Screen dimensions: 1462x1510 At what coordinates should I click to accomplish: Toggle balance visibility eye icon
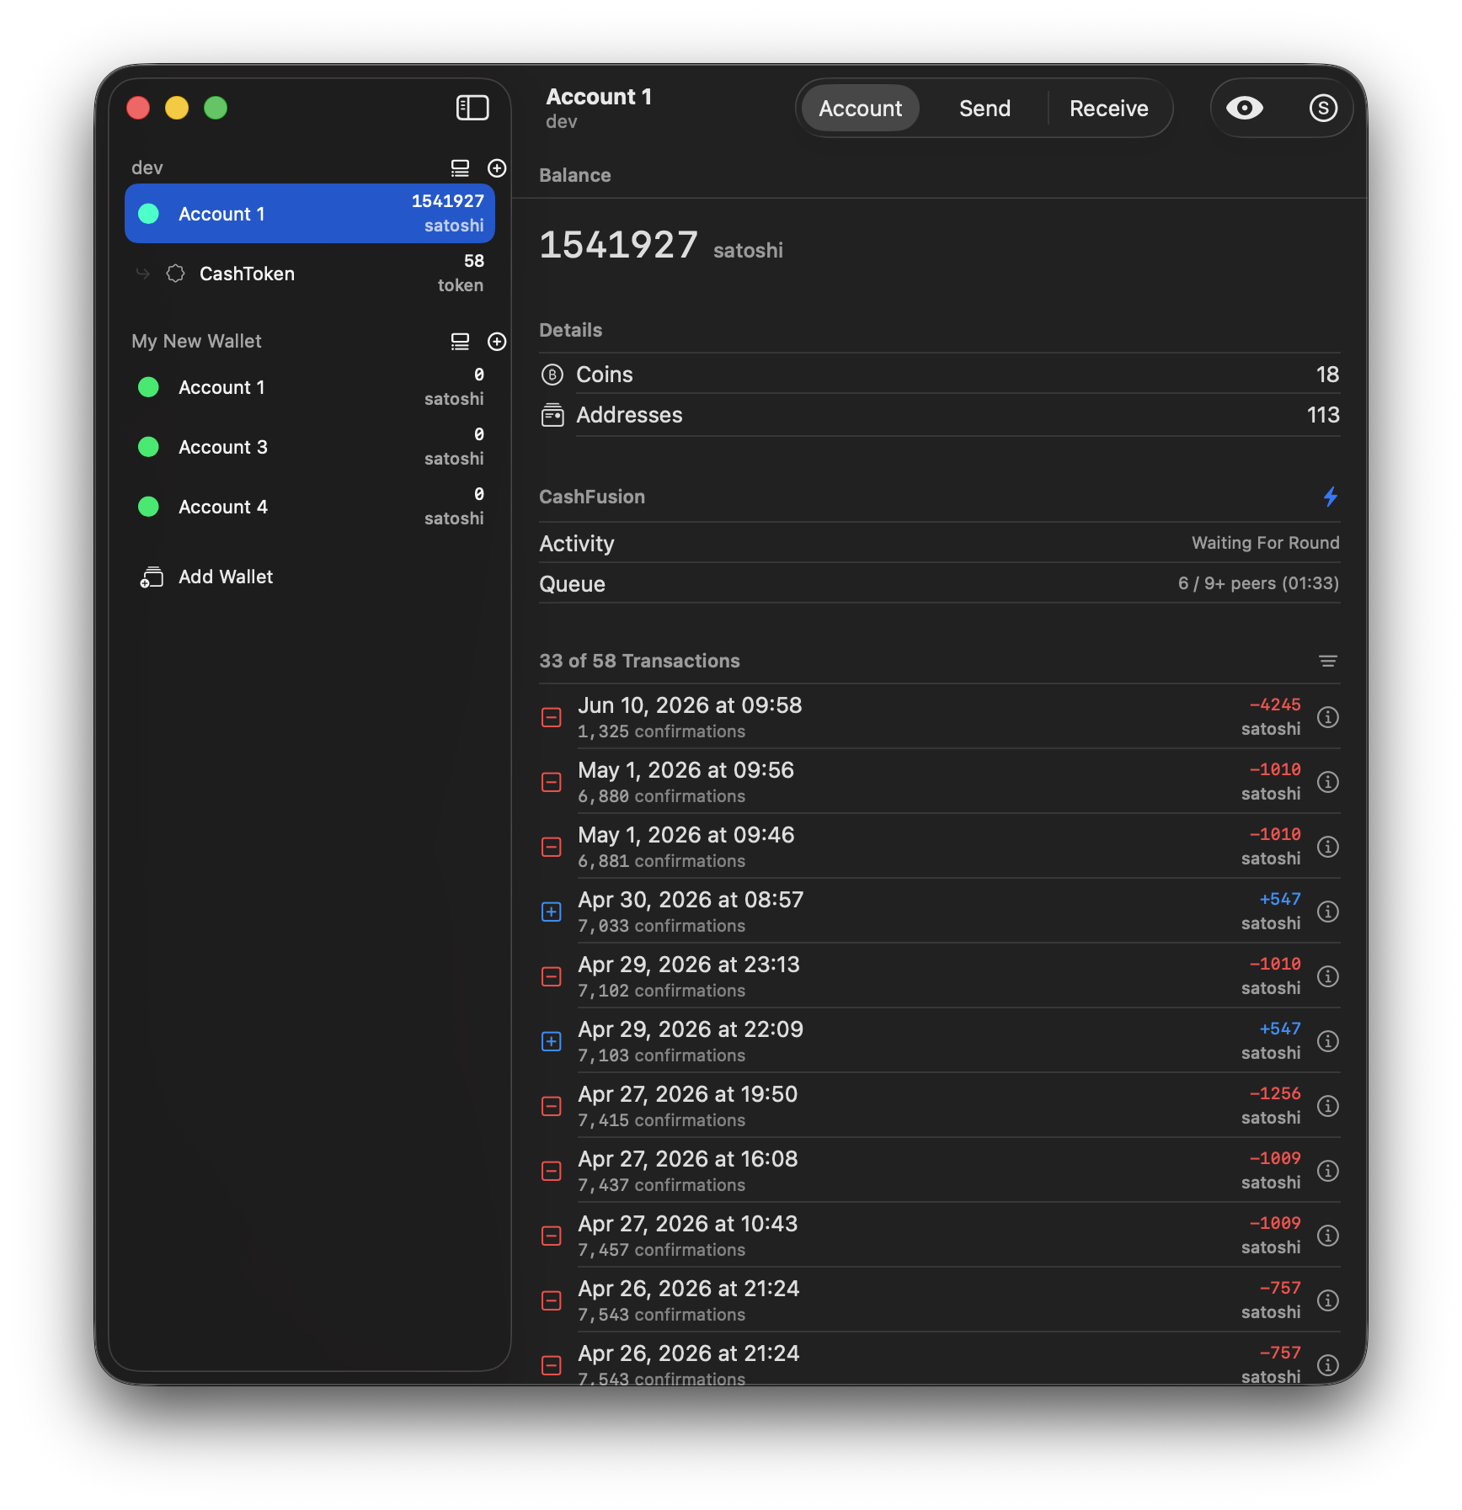1244,108
